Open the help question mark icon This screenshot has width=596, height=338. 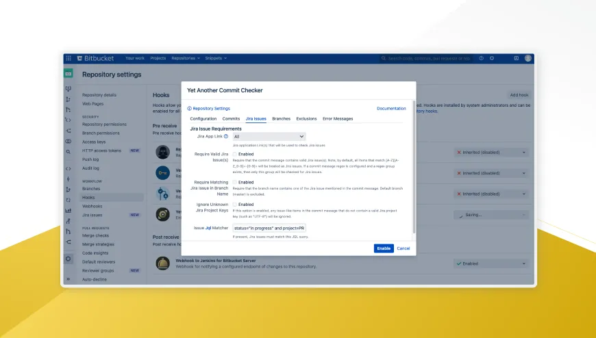[481, 58]
